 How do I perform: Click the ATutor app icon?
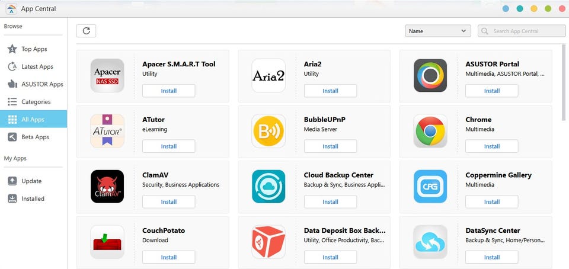coord(107,131)
